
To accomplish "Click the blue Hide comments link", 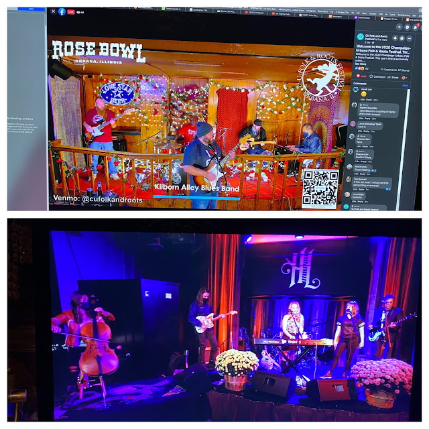I will (405, 86).
